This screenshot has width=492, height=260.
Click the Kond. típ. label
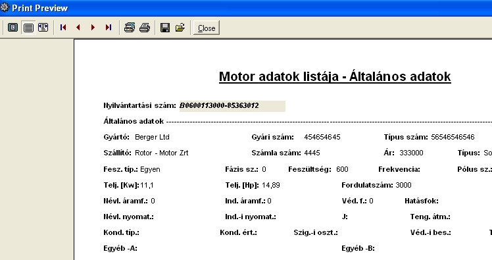click(122, 232)
